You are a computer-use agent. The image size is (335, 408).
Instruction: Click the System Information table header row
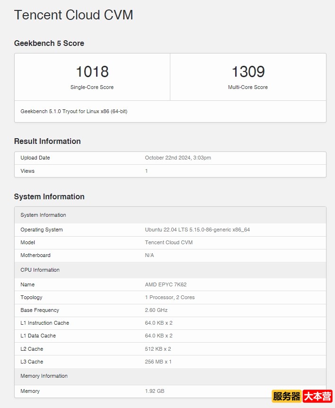coord(43,215)
